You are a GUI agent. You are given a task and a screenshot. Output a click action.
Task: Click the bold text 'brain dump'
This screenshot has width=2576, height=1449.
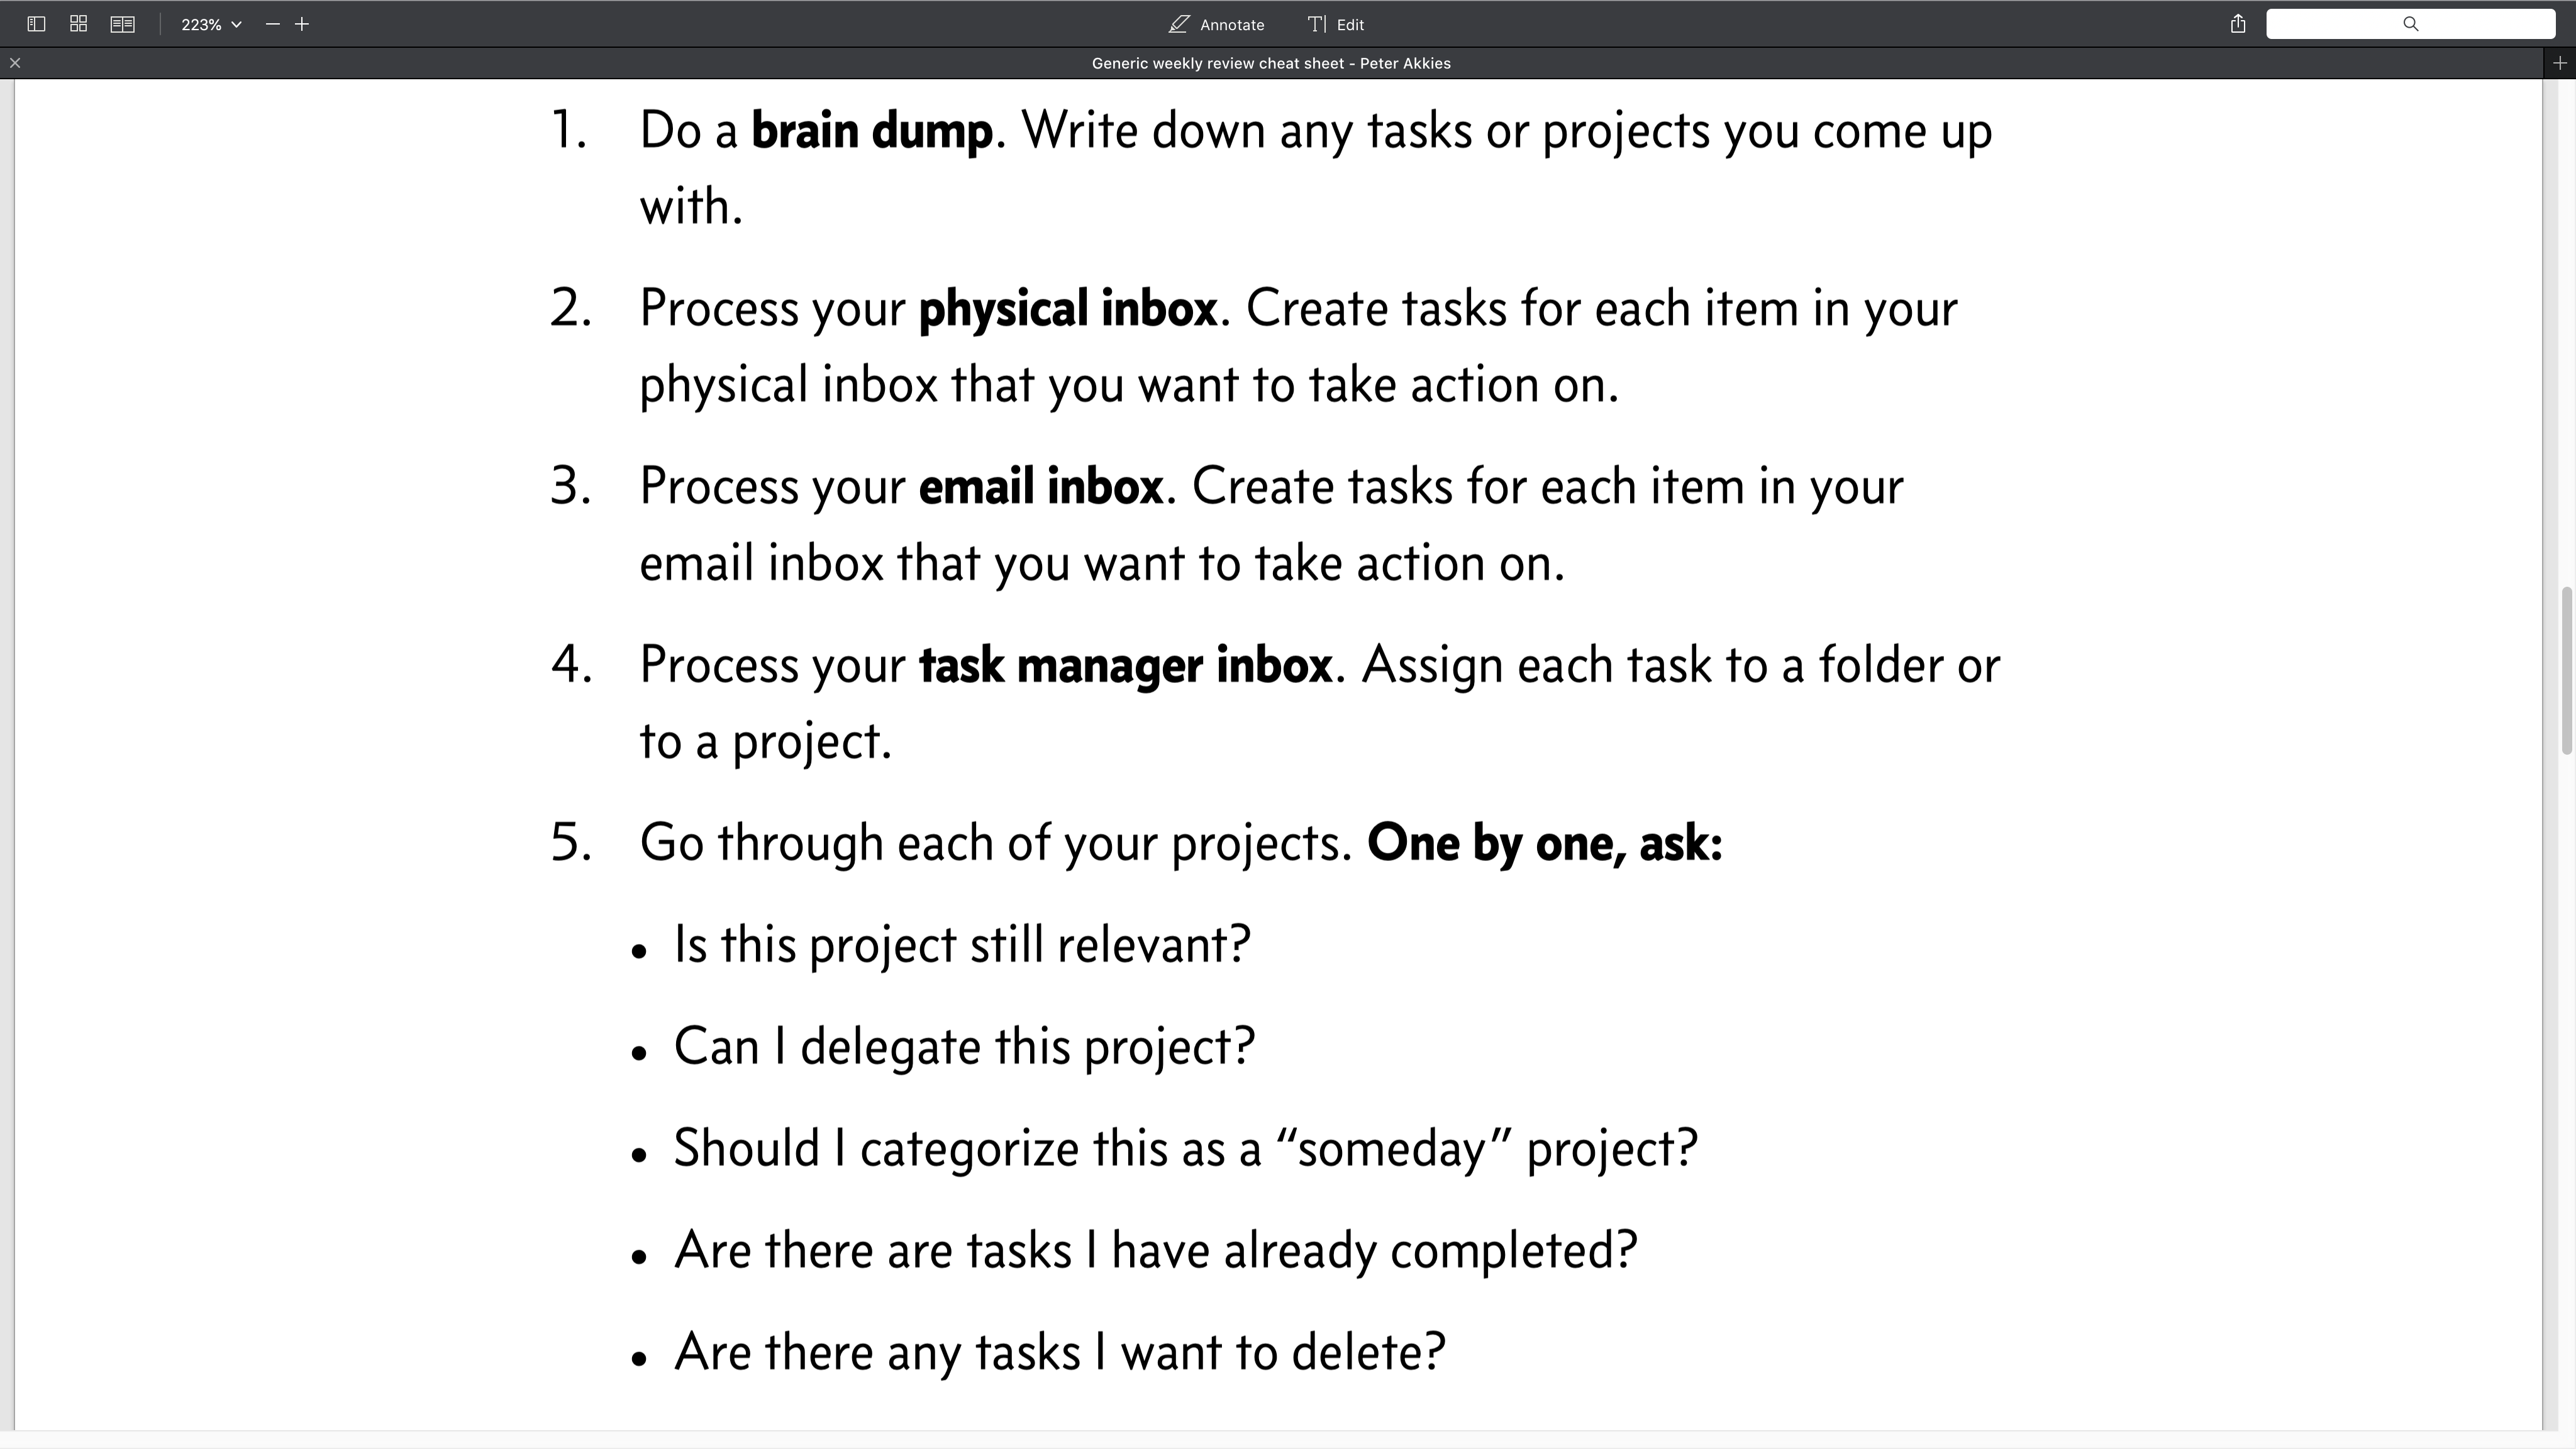click(872, 131)
